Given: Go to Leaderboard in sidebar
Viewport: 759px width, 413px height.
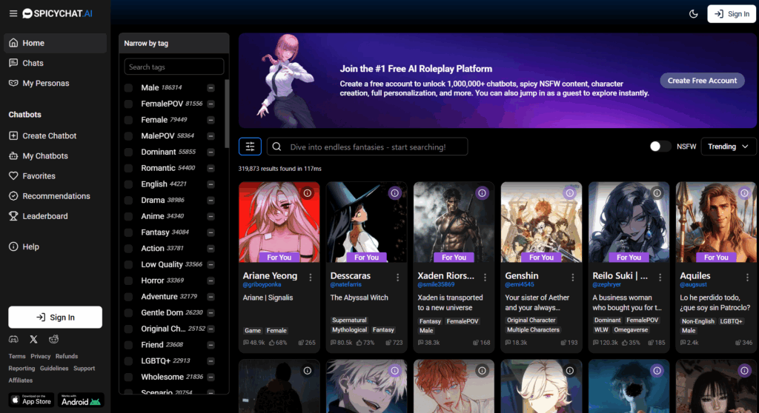Looking at the screenshot, I should coord(44,216).
